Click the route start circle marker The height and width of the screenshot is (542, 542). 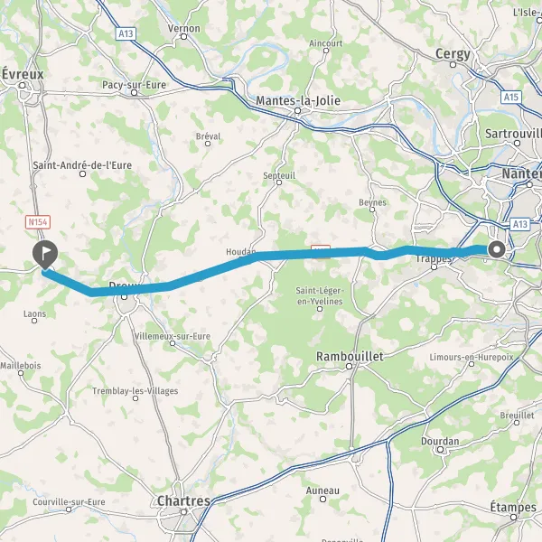(497, 249)
